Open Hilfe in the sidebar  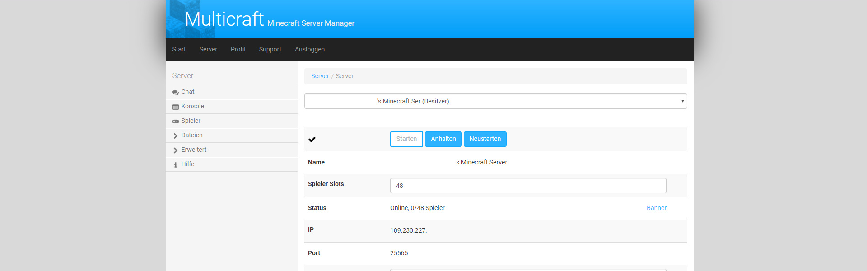pos(232,164)
